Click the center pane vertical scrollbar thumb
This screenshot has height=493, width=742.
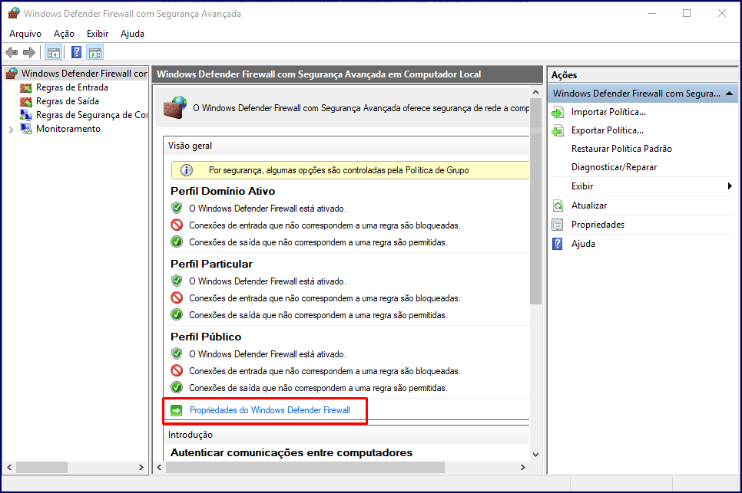click(535, 202)
